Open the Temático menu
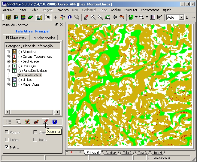 pyautogui.click(x=62, y=10)
